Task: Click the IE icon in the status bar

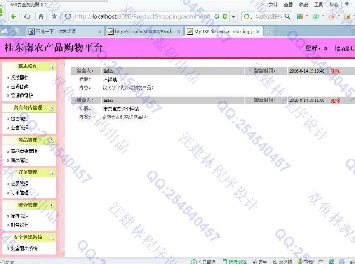Action: [x=331, y=262]
